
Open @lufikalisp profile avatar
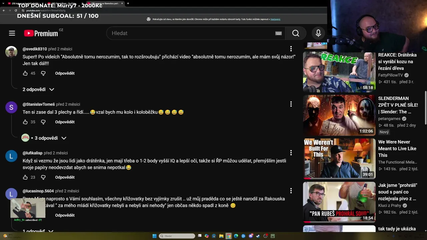11,156
